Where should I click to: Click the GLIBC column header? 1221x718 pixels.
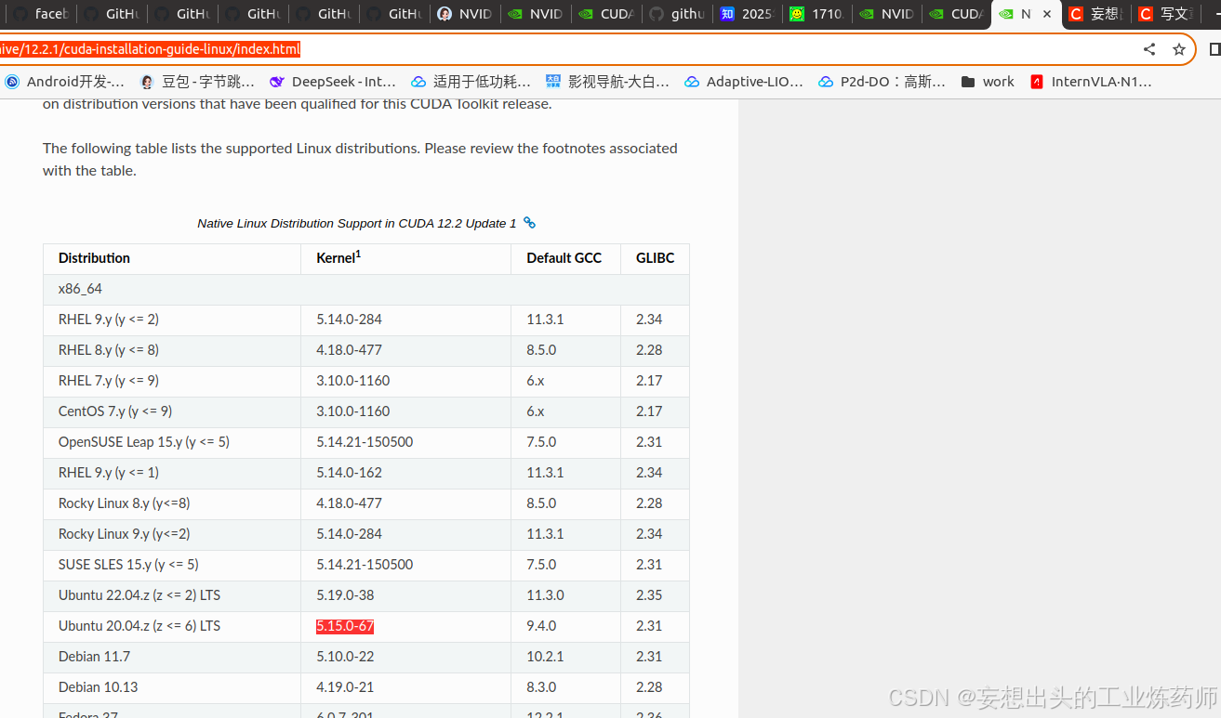tap(655, 258)
